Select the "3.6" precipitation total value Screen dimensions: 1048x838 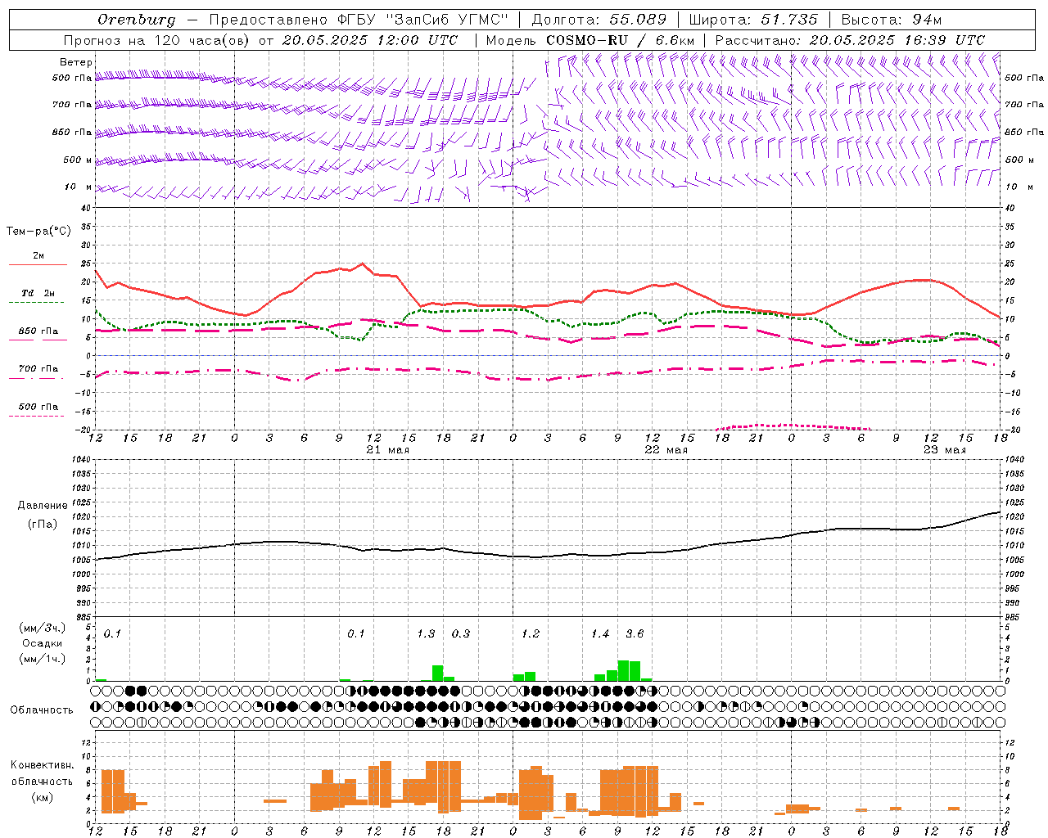(x=635, y=633)
